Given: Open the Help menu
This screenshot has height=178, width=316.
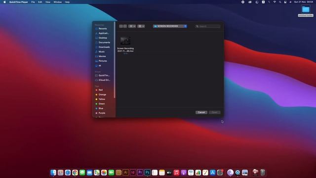Looking at the screenshot, I should pos(67,2).
